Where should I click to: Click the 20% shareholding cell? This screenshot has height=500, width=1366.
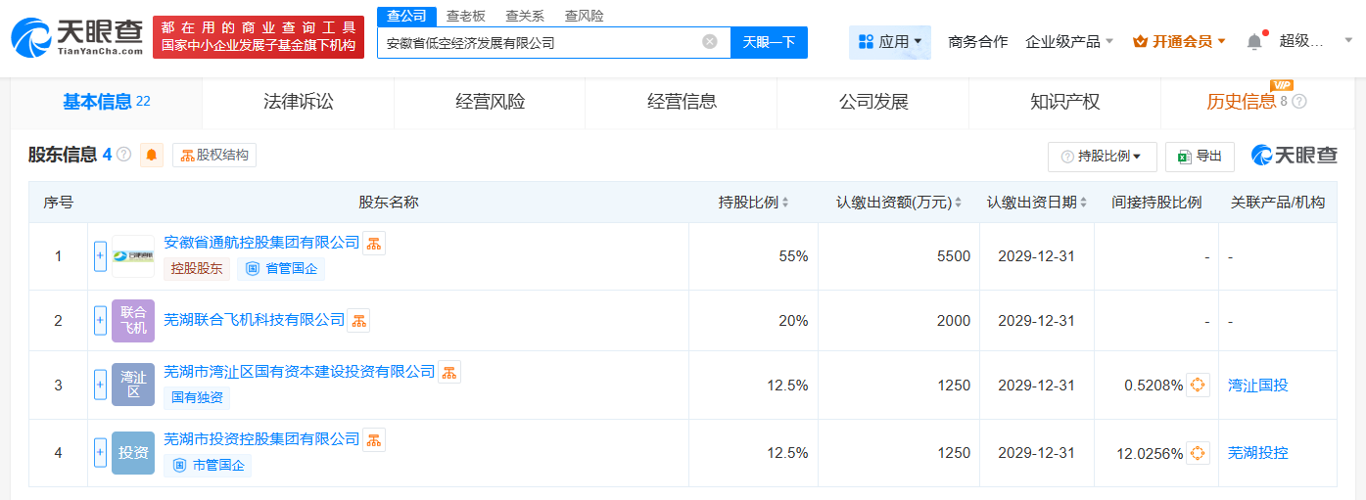(753, 320)
